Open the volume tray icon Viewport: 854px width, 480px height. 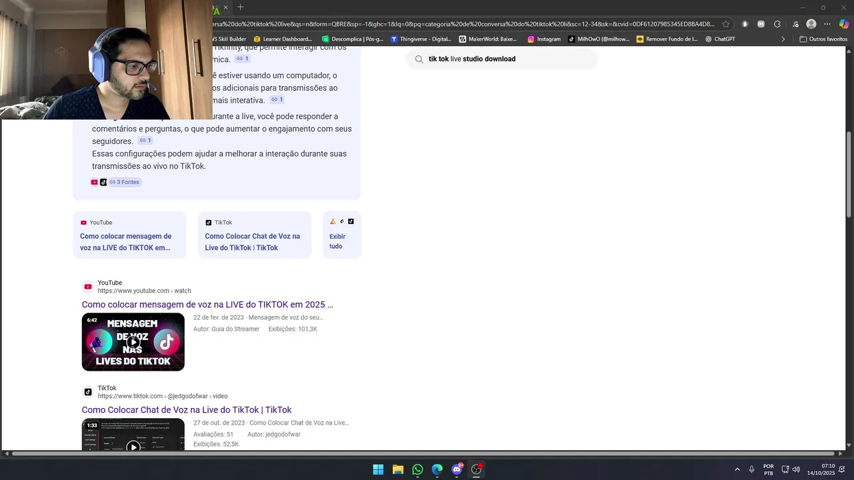click(796, 469)
